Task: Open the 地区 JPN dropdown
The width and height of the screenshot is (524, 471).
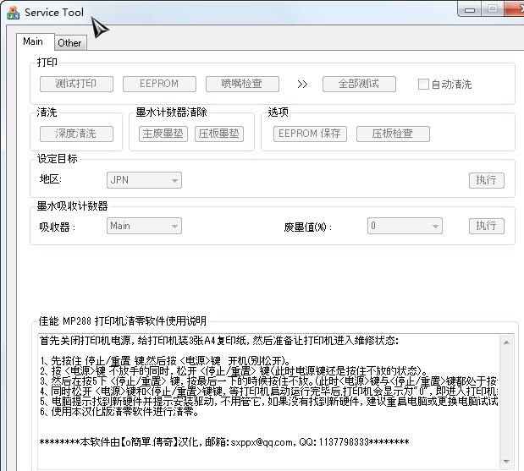Action: (x=144, y=180)
